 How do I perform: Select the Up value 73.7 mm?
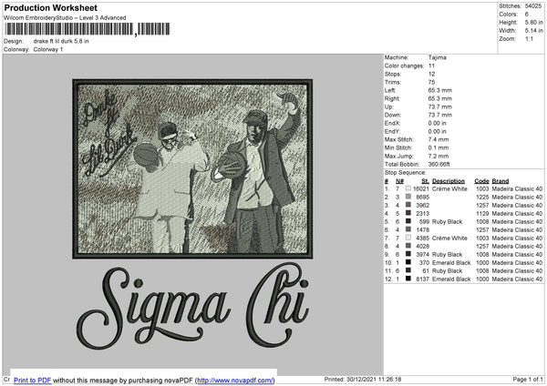(x=440, y=107)
